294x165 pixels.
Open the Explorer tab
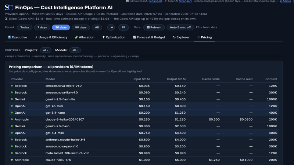pyautogui.click(x=181, y=37)
